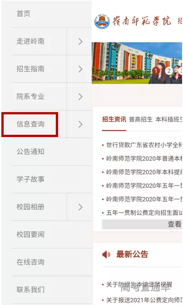Expand the 信息查询 submenu chevron

(x=80, y=124)
